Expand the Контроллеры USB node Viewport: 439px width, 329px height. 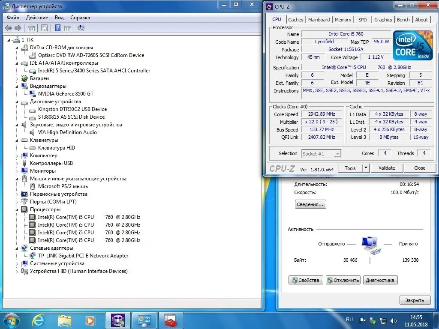pyautogui.click(x=17, y=164)
